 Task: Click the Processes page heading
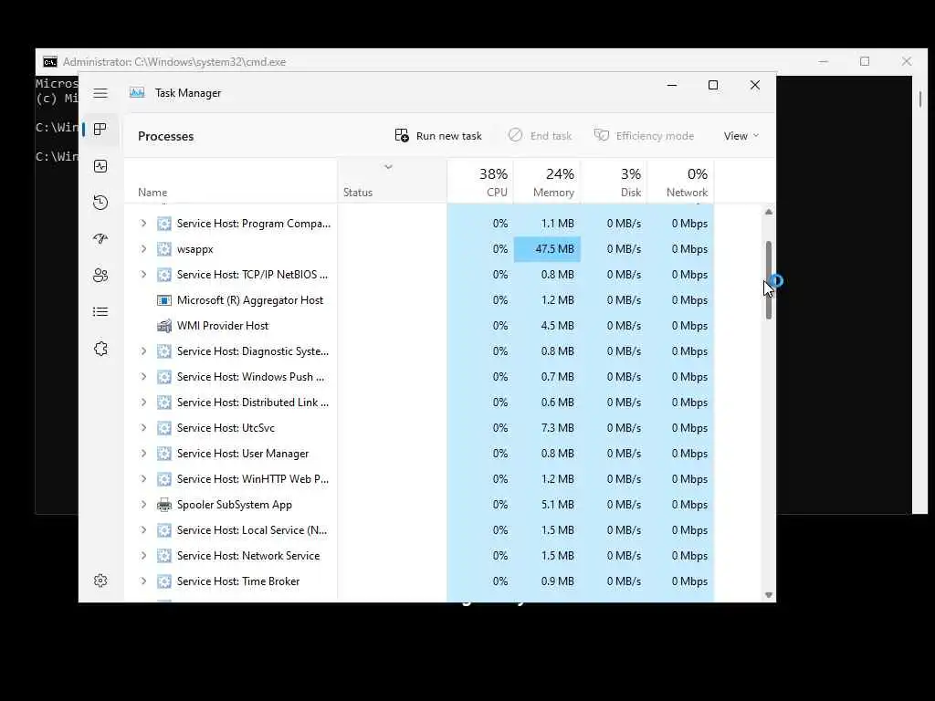coord(166,137)
